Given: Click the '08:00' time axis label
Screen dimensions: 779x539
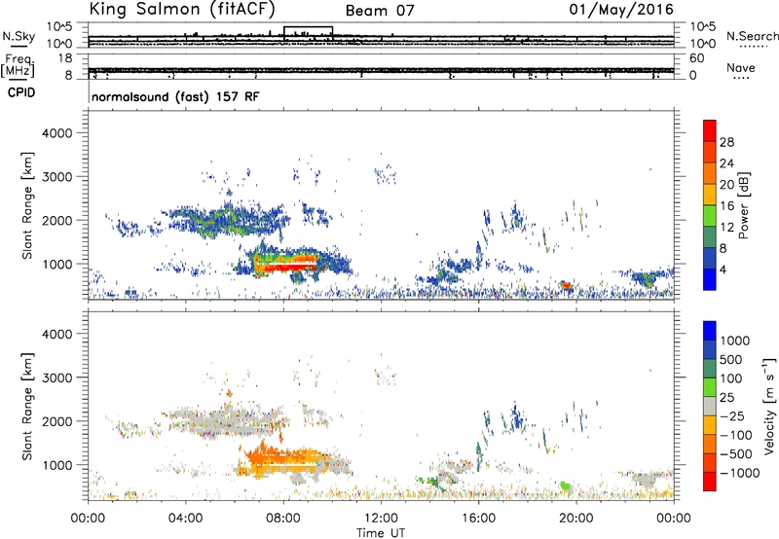Looking at the screenshot, I should [x=283, y=519].
